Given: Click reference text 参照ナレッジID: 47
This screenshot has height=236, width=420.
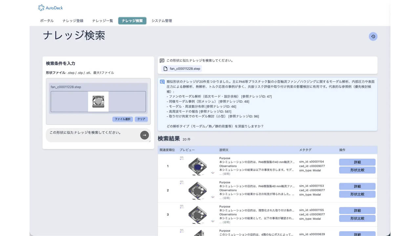Looking at the screenshot, I should pyautogui.click(x=256, y=96).
